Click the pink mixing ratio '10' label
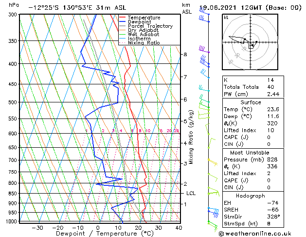This screenshot has width=306, height=237. coord(148,131)
